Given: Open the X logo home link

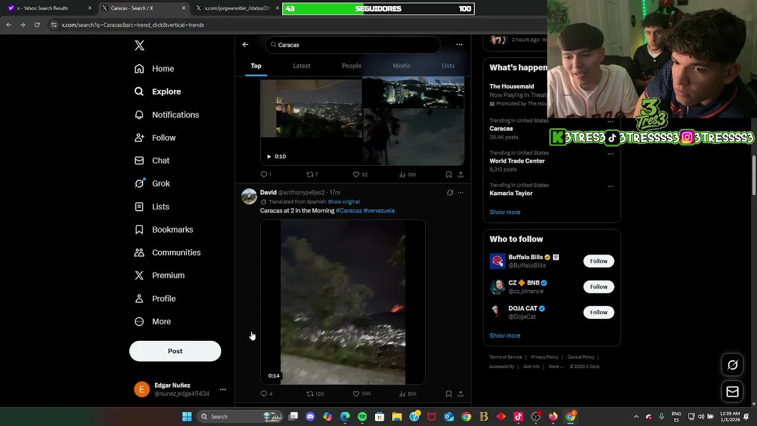Looking at the screenshot, I should click(139, 46).
